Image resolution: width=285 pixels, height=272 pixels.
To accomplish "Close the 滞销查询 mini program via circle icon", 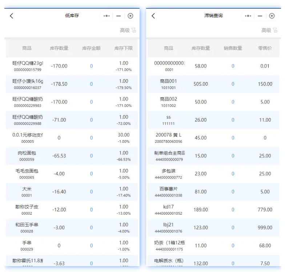I will (272, 16).
